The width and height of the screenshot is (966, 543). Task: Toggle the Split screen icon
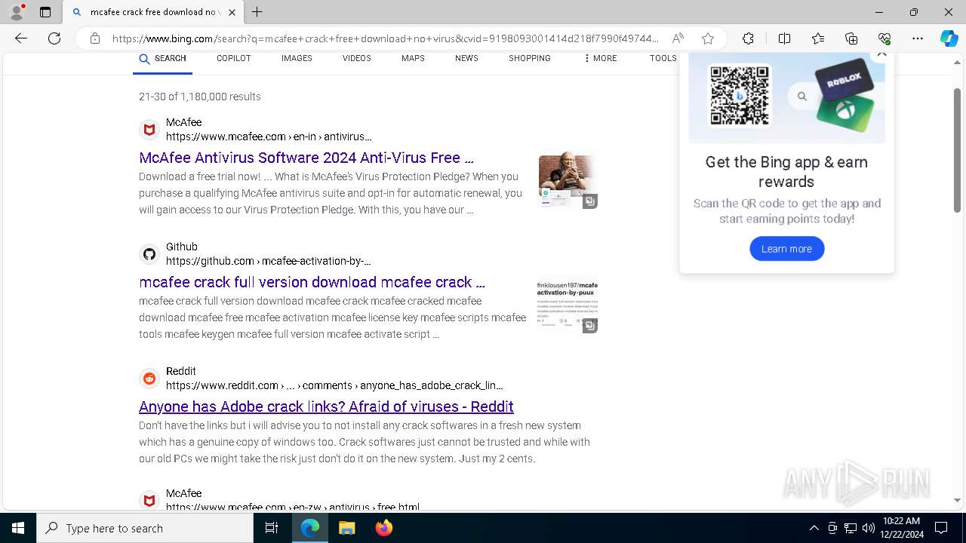coord(784,38)
